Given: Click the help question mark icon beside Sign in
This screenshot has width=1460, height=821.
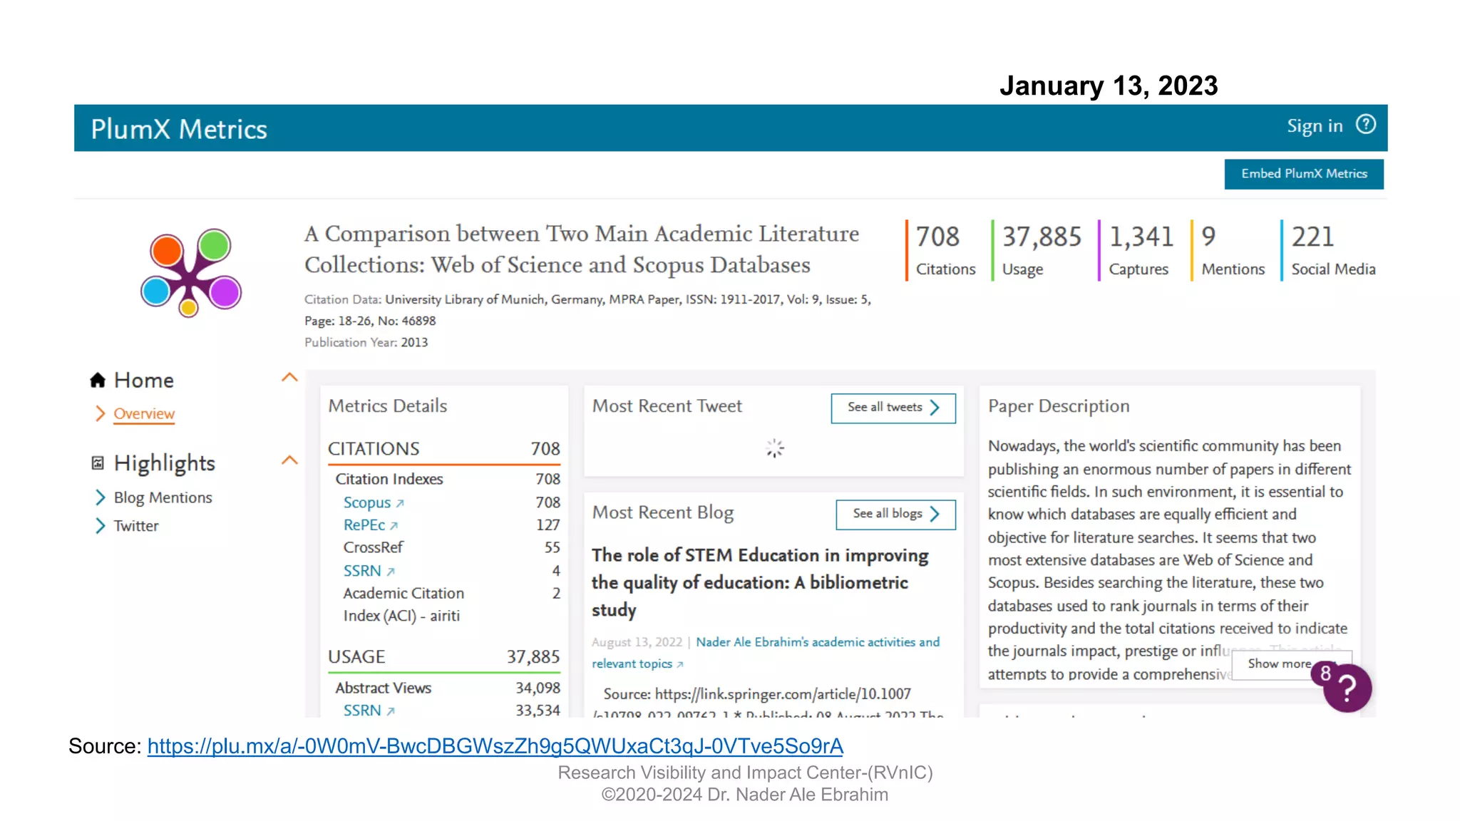Looking at the screenshot, I should point(1365,125).
